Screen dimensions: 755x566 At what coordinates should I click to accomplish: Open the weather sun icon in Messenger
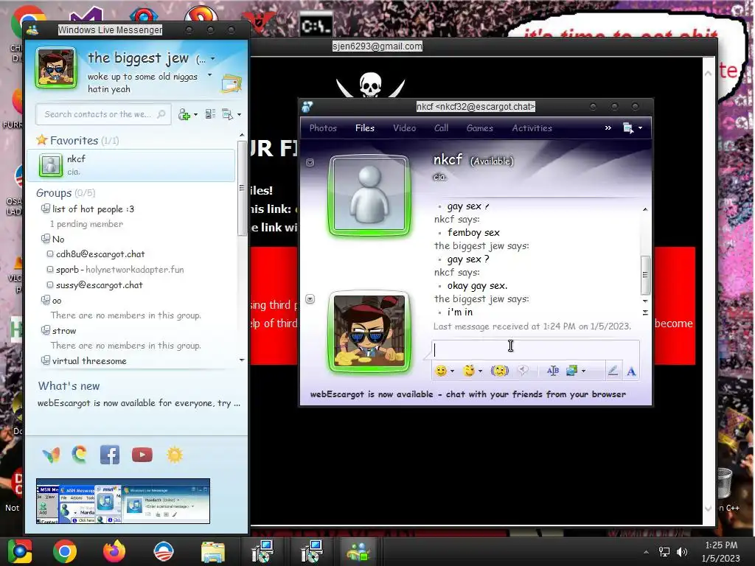click(175, 455)
